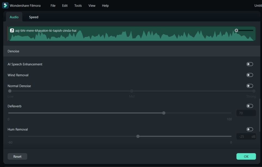262x167 pixels.
Task: Click the AI Speech Enhancement label
Action: pos(25,64)
